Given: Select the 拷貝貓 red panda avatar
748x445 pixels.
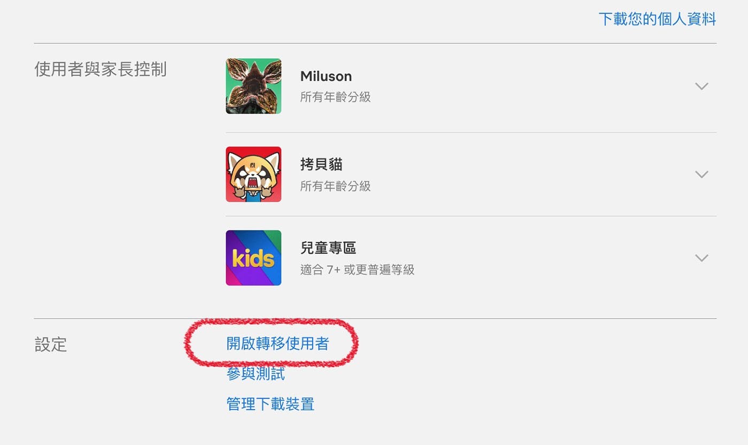Looking at the screenshot, I should pos(253,174).
